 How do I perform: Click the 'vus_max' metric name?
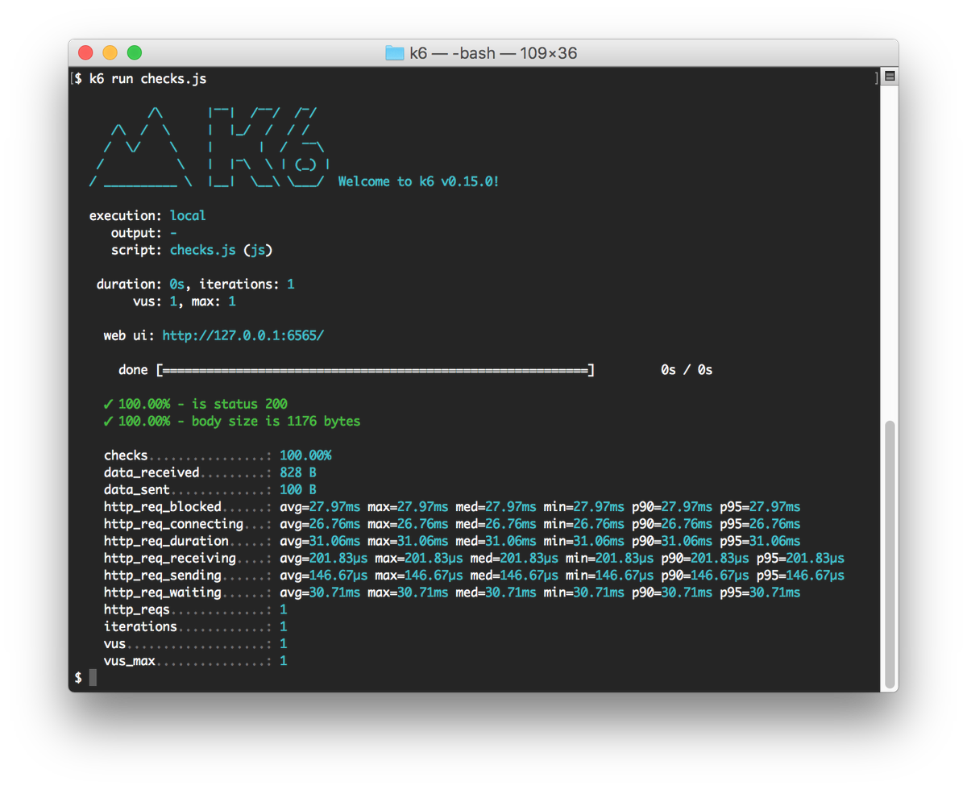pos(129,661)
